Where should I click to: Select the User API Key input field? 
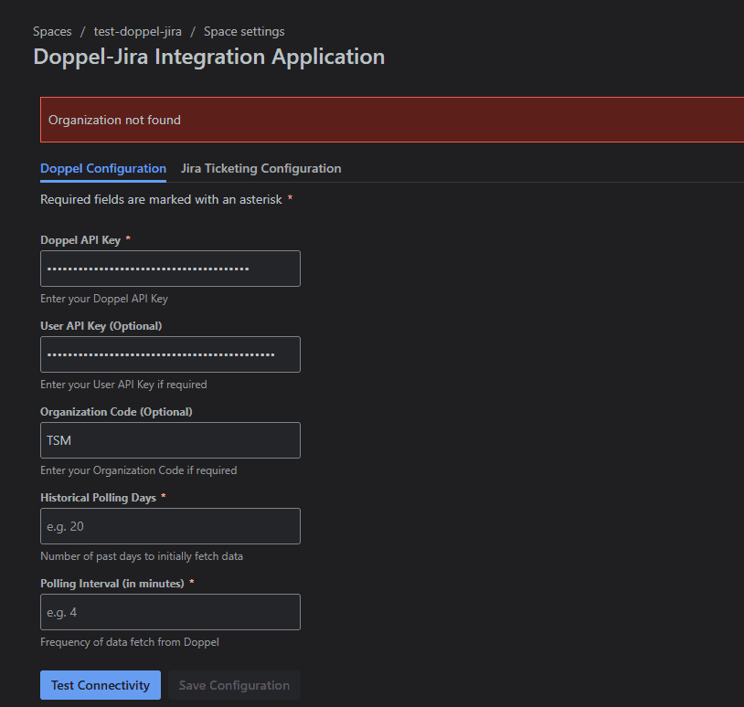(x=170, y=354)
